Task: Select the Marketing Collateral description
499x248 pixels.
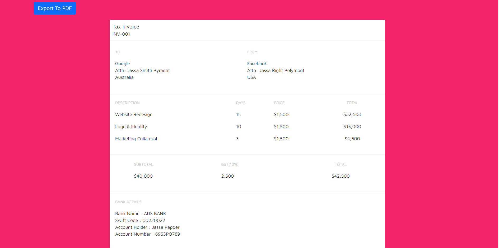Action: pos(136,139)
